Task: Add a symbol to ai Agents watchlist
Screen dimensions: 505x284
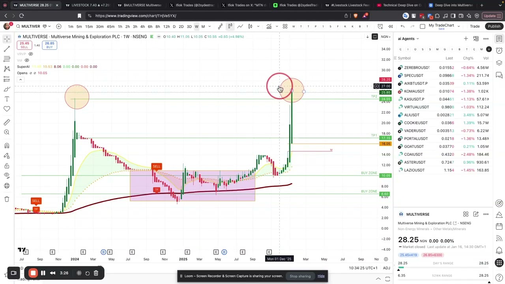Action: [466, 39]
